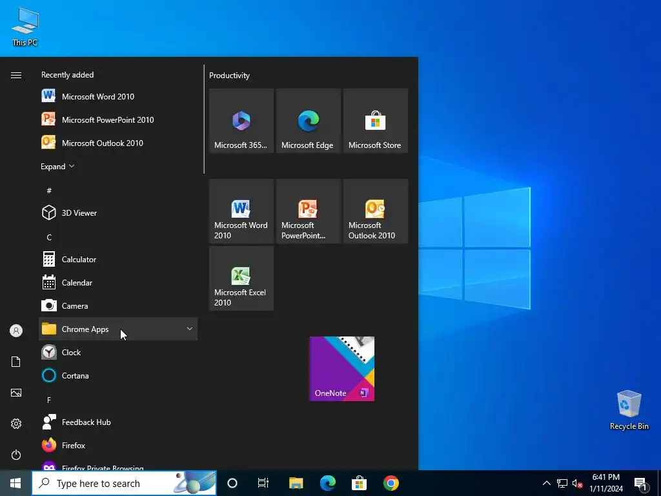Click the Microsoft PowerPoint tile
Viewport: 661px width, 496px height.
pos(309,211)
